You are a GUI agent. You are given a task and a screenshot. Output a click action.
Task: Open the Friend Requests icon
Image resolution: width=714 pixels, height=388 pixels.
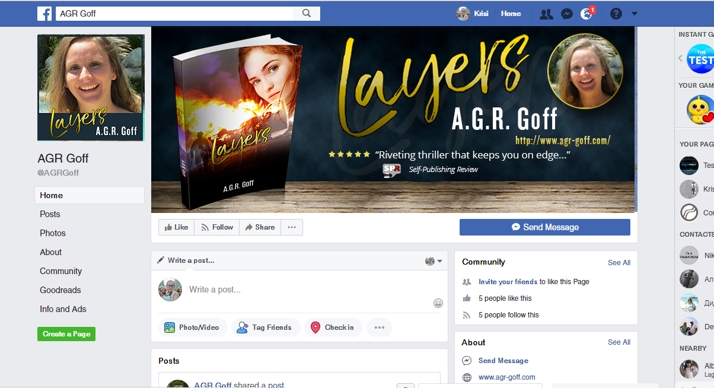point(546,13)
